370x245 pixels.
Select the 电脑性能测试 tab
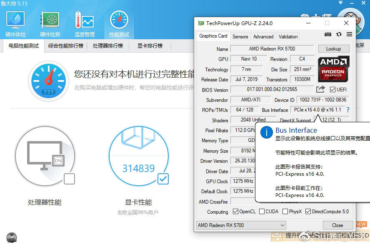point(24,46)
